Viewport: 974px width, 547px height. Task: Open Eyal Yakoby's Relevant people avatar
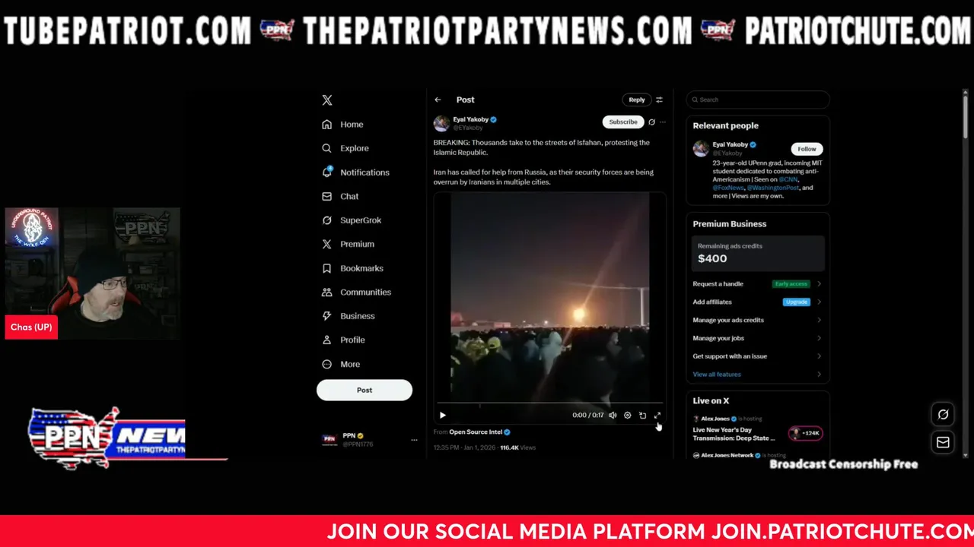[701, 149]
